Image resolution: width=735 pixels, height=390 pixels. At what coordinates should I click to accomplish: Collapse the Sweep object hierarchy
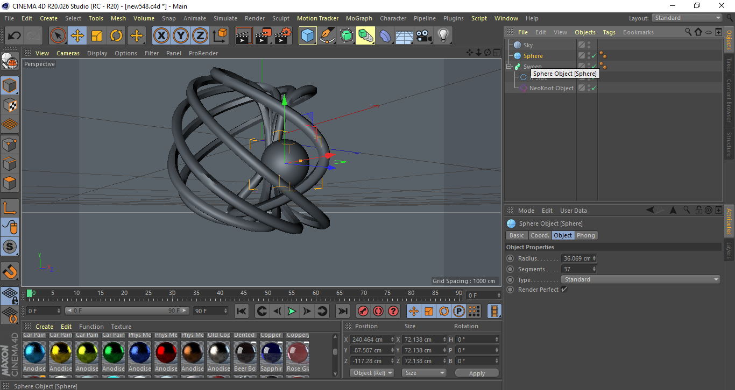click(x=509, y=67)
